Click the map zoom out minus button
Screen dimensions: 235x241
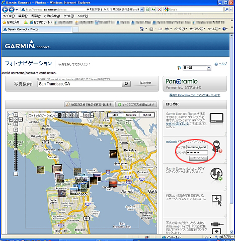pos(16,174)
